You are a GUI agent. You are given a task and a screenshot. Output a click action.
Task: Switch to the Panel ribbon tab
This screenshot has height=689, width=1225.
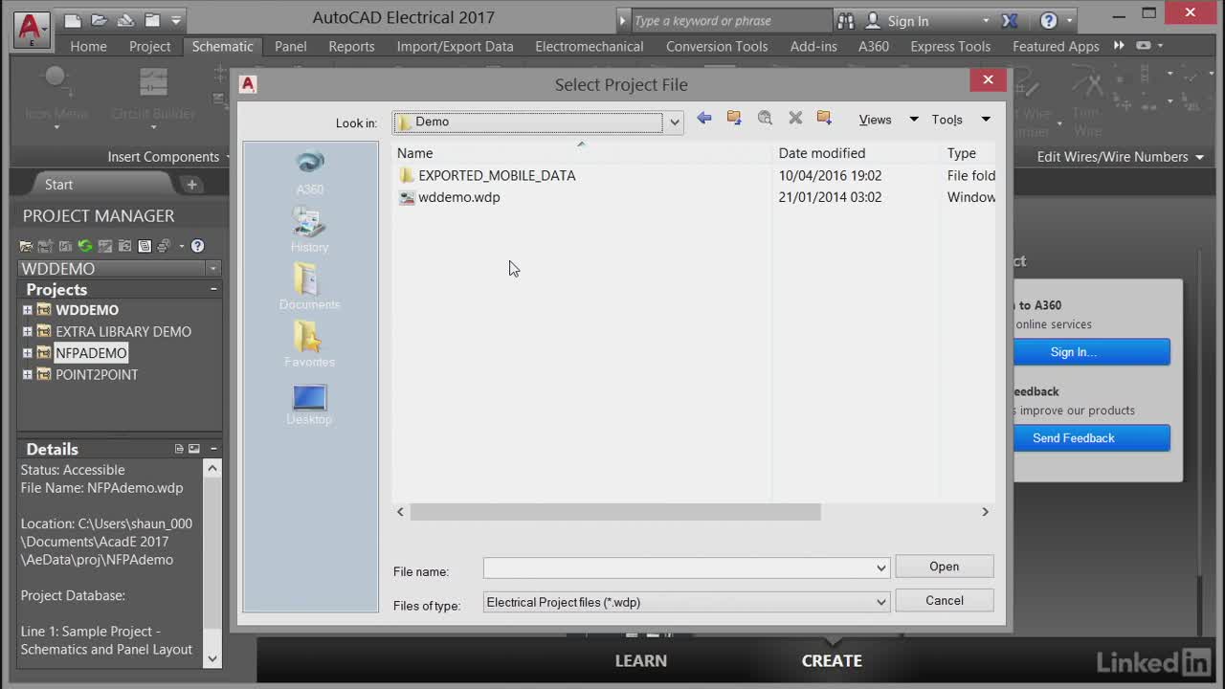(291, 46)
